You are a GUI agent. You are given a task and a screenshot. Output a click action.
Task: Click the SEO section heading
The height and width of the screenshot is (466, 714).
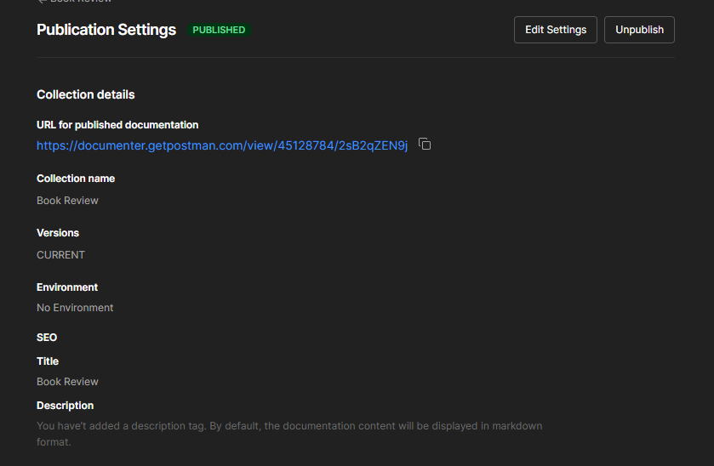(x=47, y=338)
